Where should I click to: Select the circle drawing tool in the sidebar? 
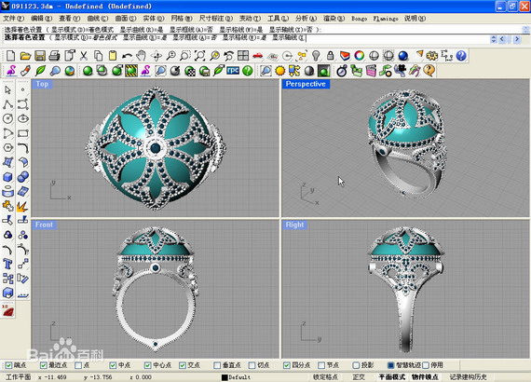point(7,118)
